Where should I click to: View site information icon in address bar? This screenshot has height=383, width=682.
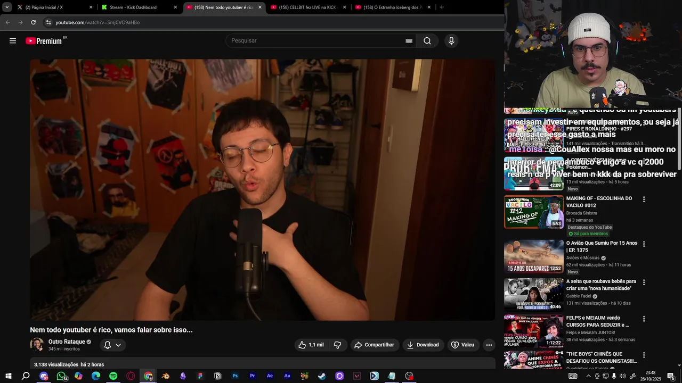48,22
